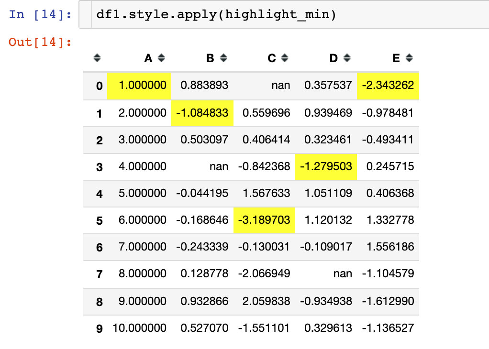
Task: Select cell 0.323461
Action: pos(325,140)
